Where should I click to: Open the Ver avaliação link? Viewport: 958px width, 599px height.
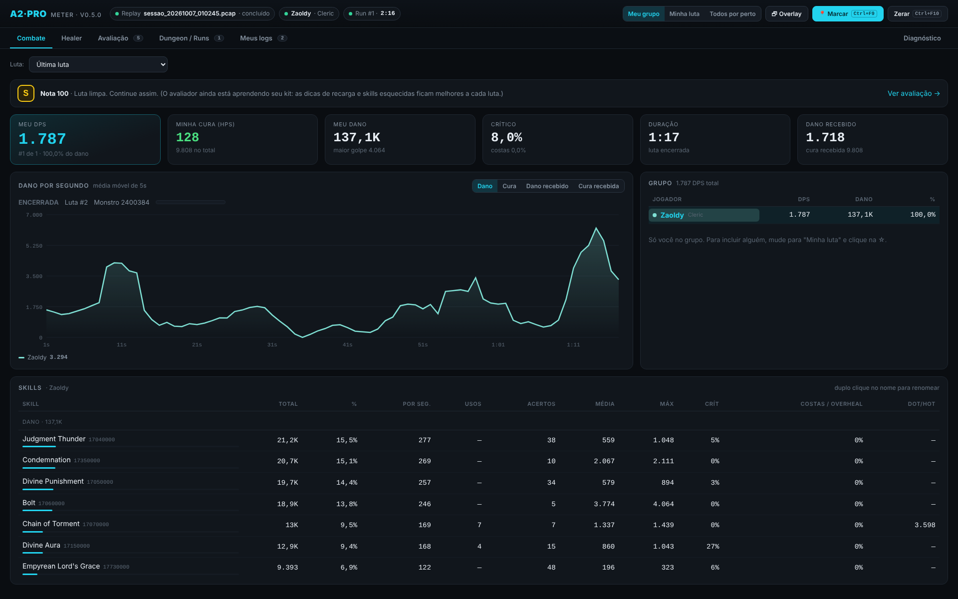tap(914, 93)
